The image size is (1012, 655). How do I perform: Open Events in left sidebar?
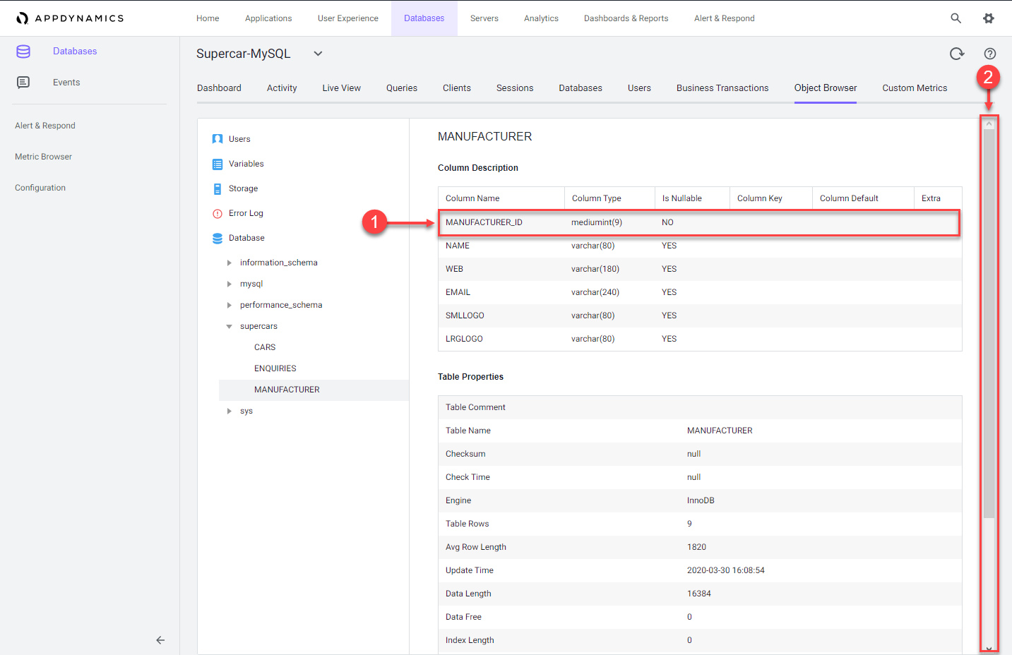click(x=66, y=83)
